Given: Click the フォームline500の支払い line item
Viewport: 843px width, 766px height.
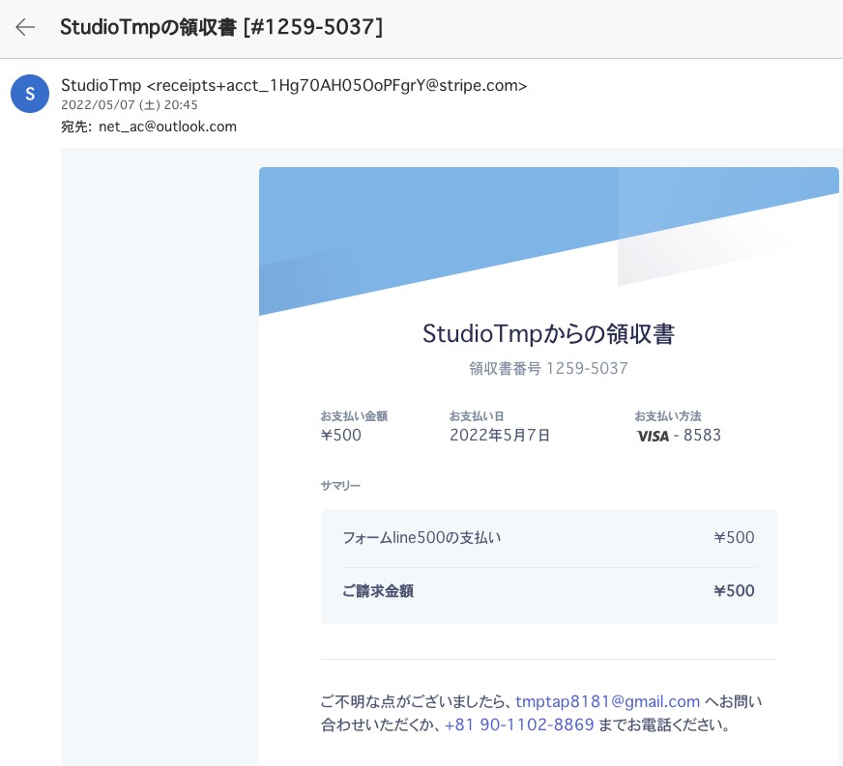Looking at the screenshot, I should coord(422,537).
